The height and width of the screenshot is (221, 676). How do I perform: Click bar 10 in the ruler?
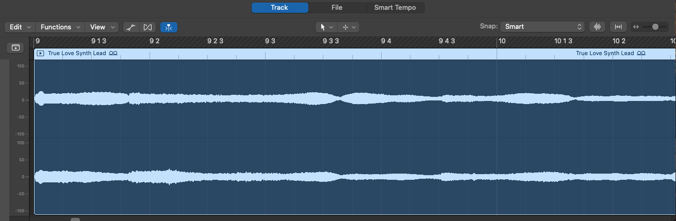point(502,41)
